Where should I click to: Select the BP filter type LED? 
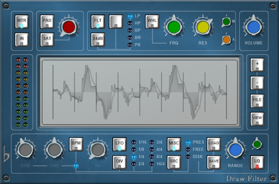(x=130, y=30)
